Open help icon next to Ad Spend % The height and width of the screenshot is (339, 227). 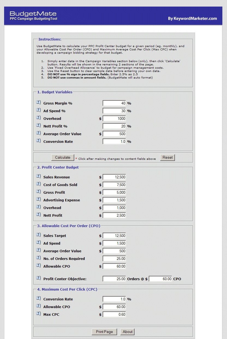tap(38, 110)
